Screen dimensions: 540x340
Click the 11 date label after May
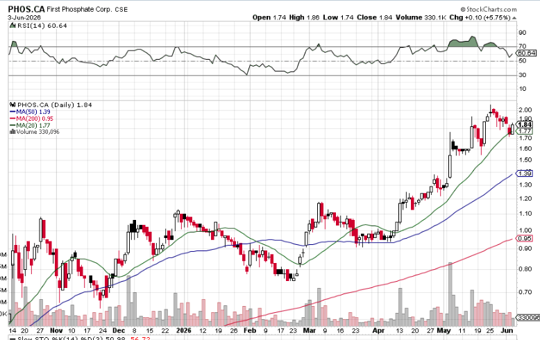(x=462, y=330)
